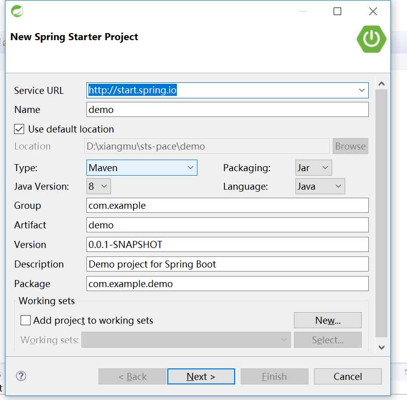Image resolution: width=407 pixels, height=400 pixels.
Task: Go to next step with Next button
Action: [x=201, y=376]
